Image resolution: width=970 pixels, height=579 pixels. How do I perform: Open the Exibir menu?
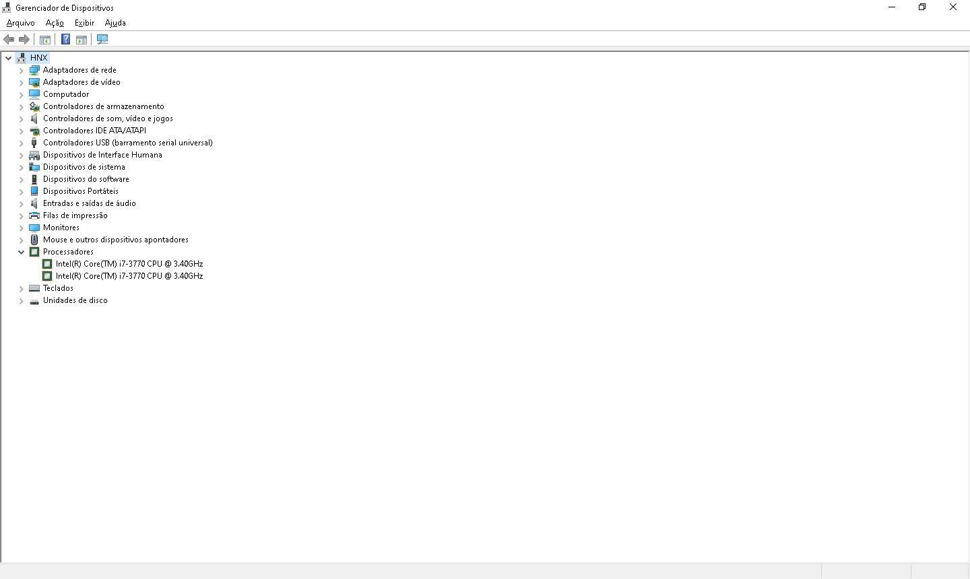[84, 23]
